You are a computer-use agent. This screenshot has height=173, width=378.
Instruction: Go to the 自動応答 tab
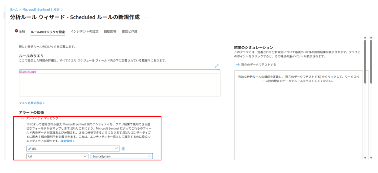[x=110, y=31]
